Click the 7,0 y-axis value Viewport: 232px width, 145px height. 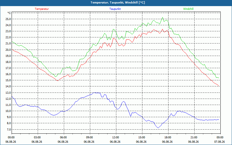click(9, 129)
